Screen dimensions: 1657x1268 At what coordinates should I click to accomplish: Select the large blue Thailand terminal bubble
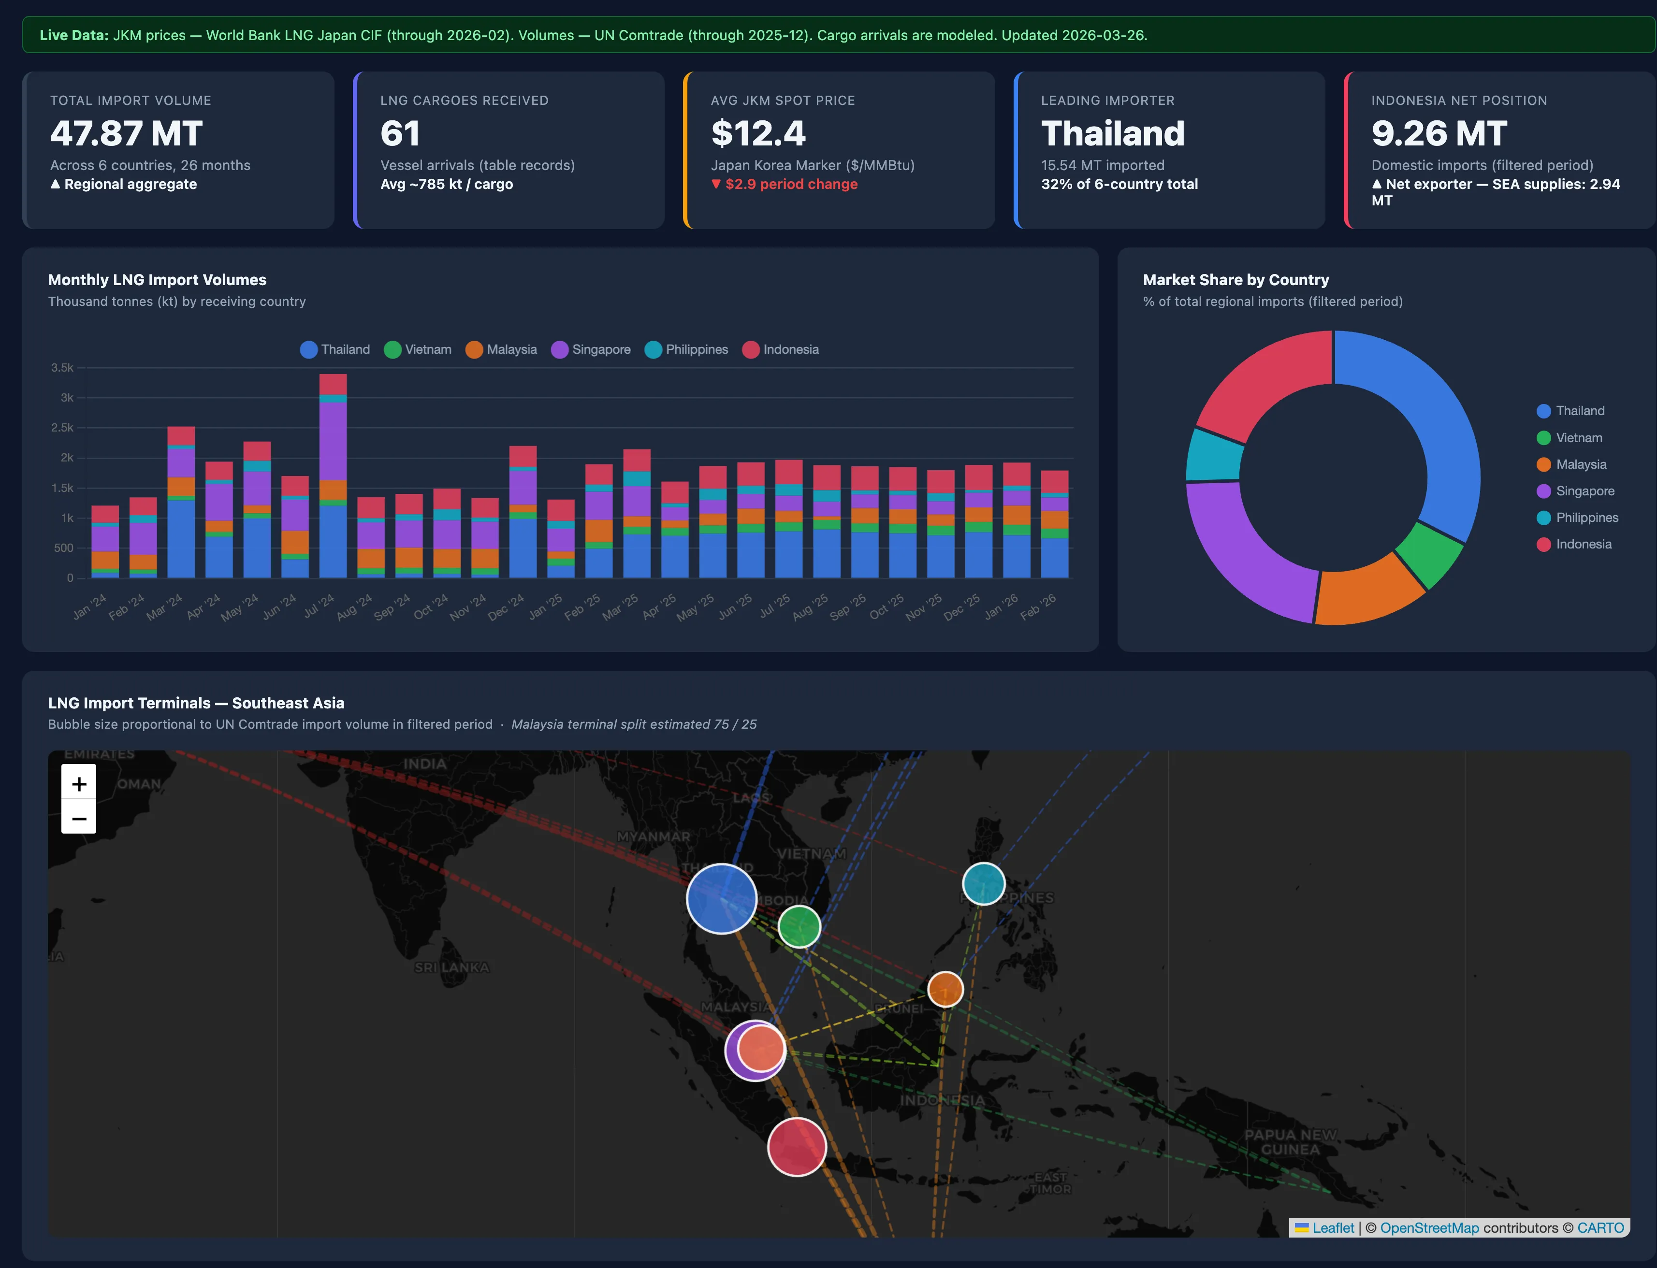722,898
